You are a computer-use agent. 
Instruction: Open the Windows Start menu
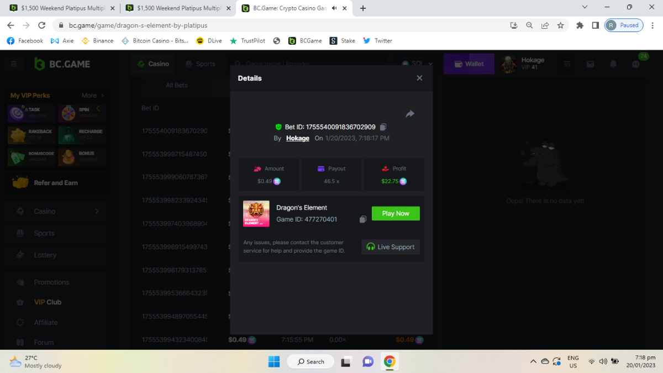coord(274,361)
